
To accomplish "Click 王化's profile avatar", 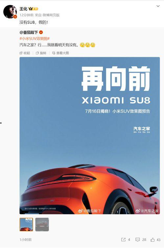I will click(10, 12).
